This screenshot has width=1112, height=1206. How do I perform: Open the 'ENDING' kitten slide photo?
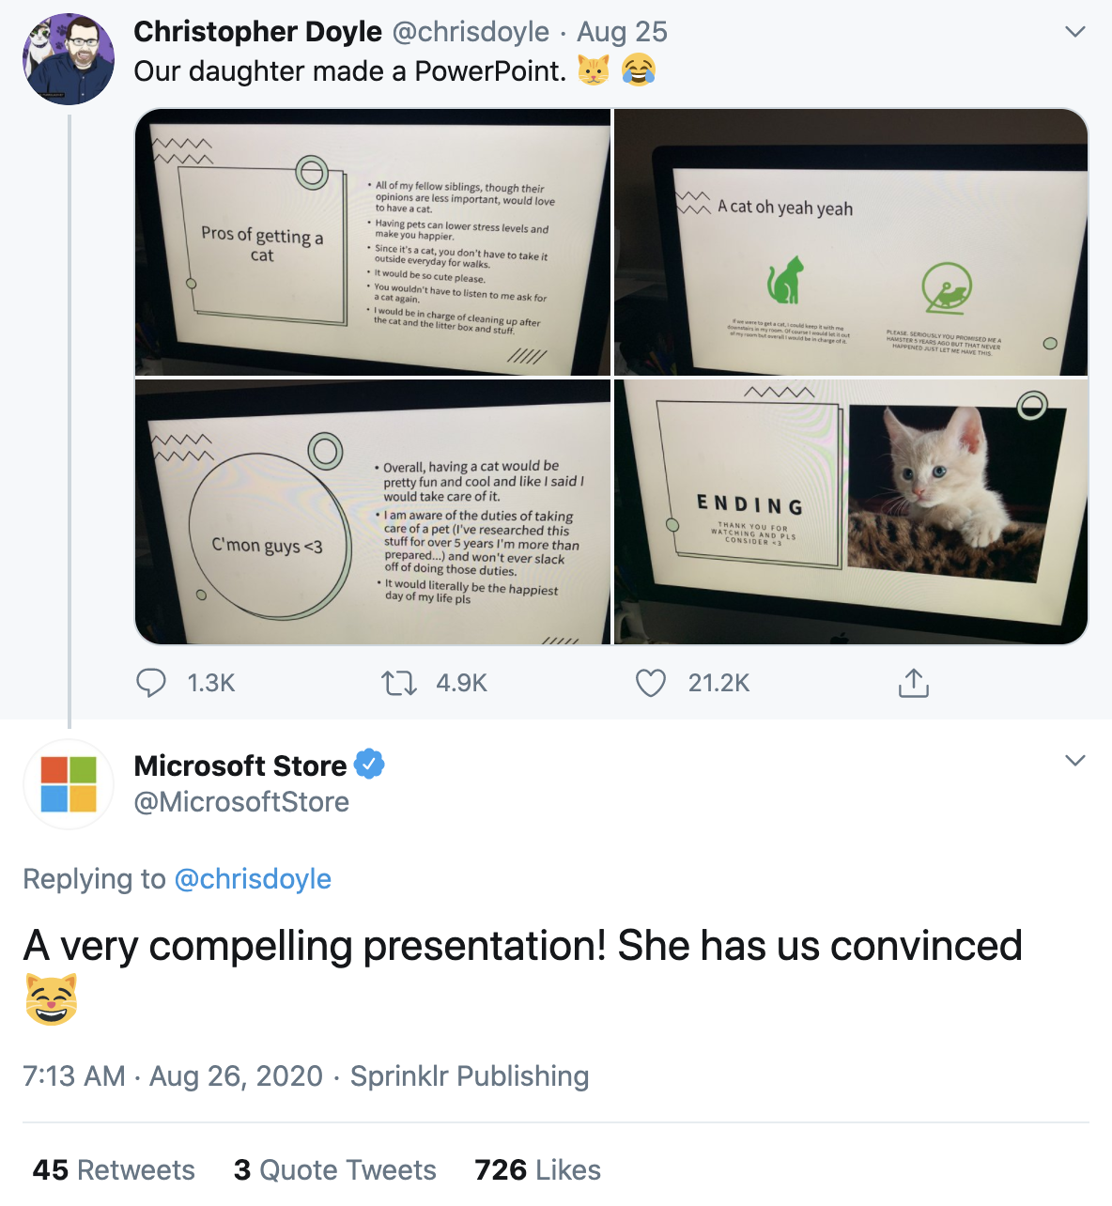(851, 512)
